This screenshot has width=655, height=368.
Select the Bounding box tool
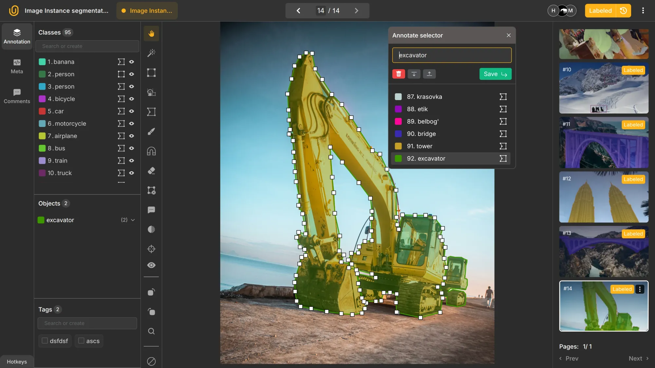[151, 73]
